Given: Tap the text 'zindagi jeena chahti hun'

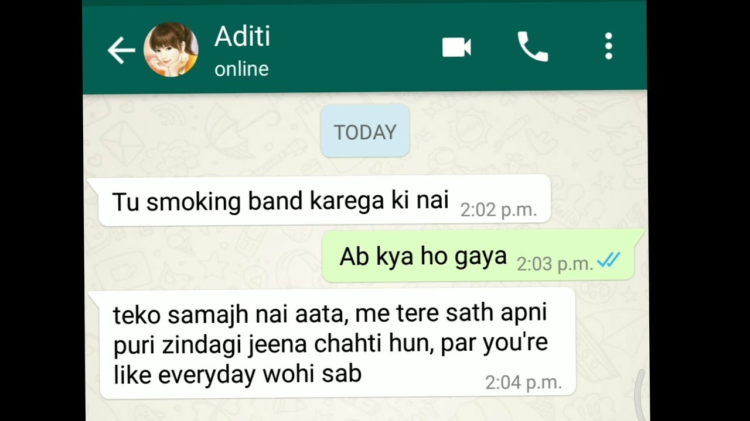Looking at the screenshot, I should [x=268, y=344].
